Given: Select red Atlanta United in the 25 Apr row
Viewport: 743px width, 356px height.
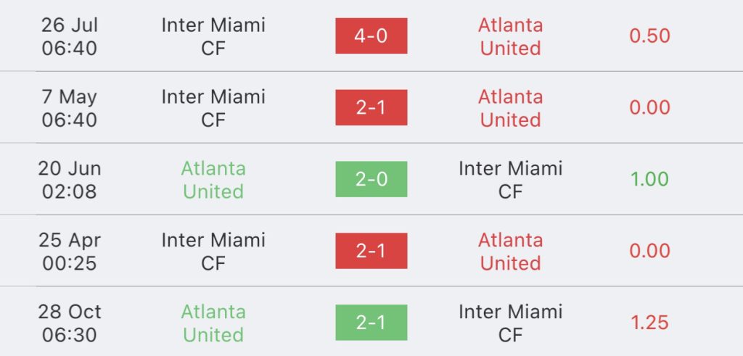Looking at the screenshot, I should coord(510,252).
